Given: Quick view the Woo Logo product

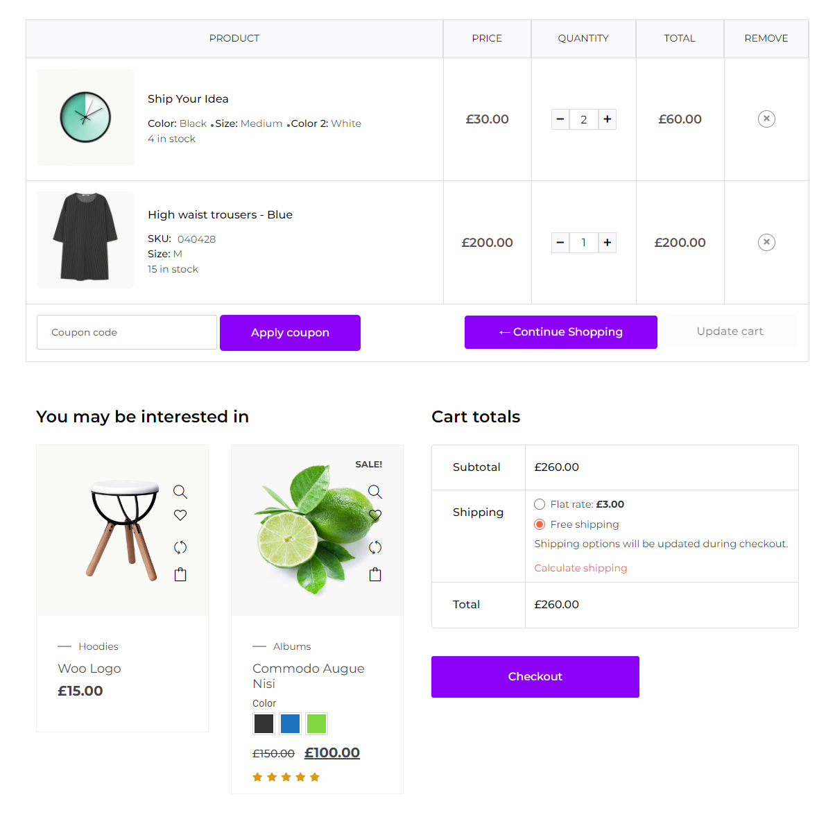Looking at the screenshot, I should pyautogui.click(x=180, y=492).
